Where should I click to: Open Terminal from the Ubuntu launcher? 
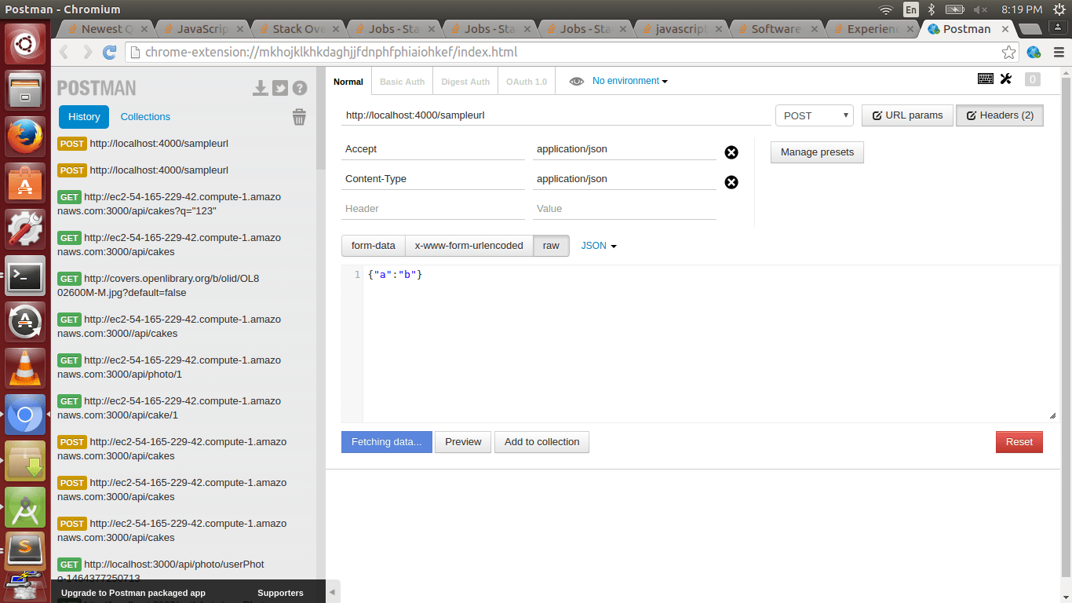(26, 276)
